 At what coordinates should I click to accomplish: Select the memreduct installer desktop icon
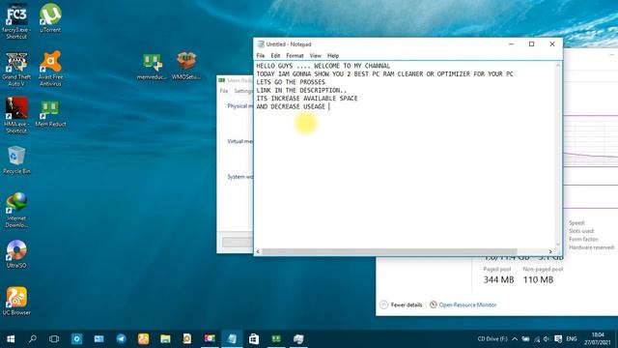coord(153,67)
